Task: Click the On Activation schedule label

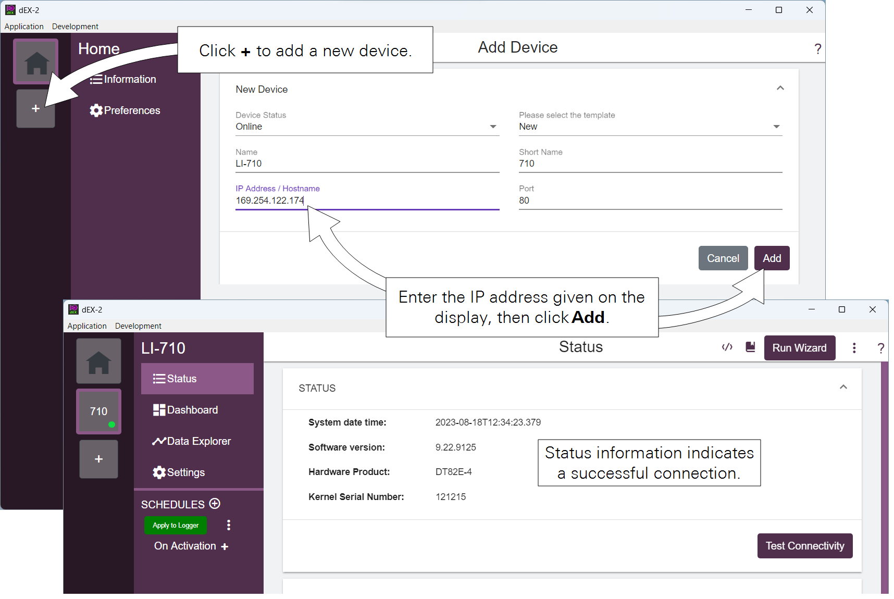Action: [x=185, y=546]
